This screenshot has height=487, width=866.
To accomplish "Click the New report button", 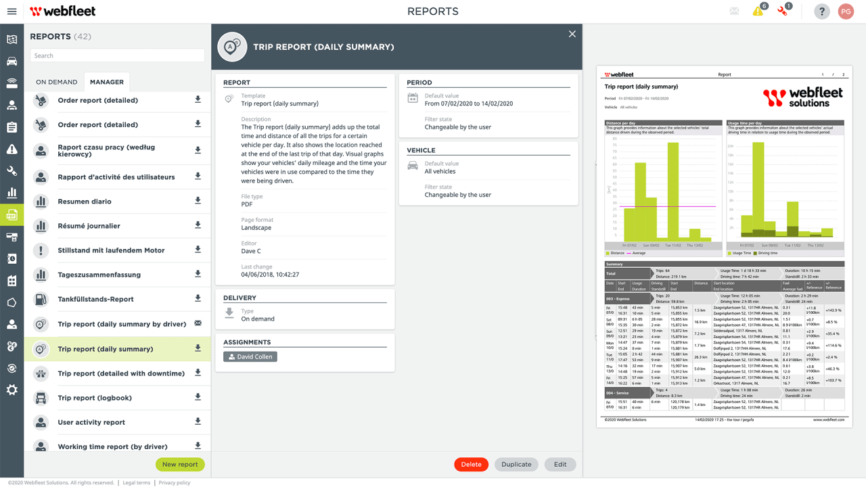I will 180,465.
